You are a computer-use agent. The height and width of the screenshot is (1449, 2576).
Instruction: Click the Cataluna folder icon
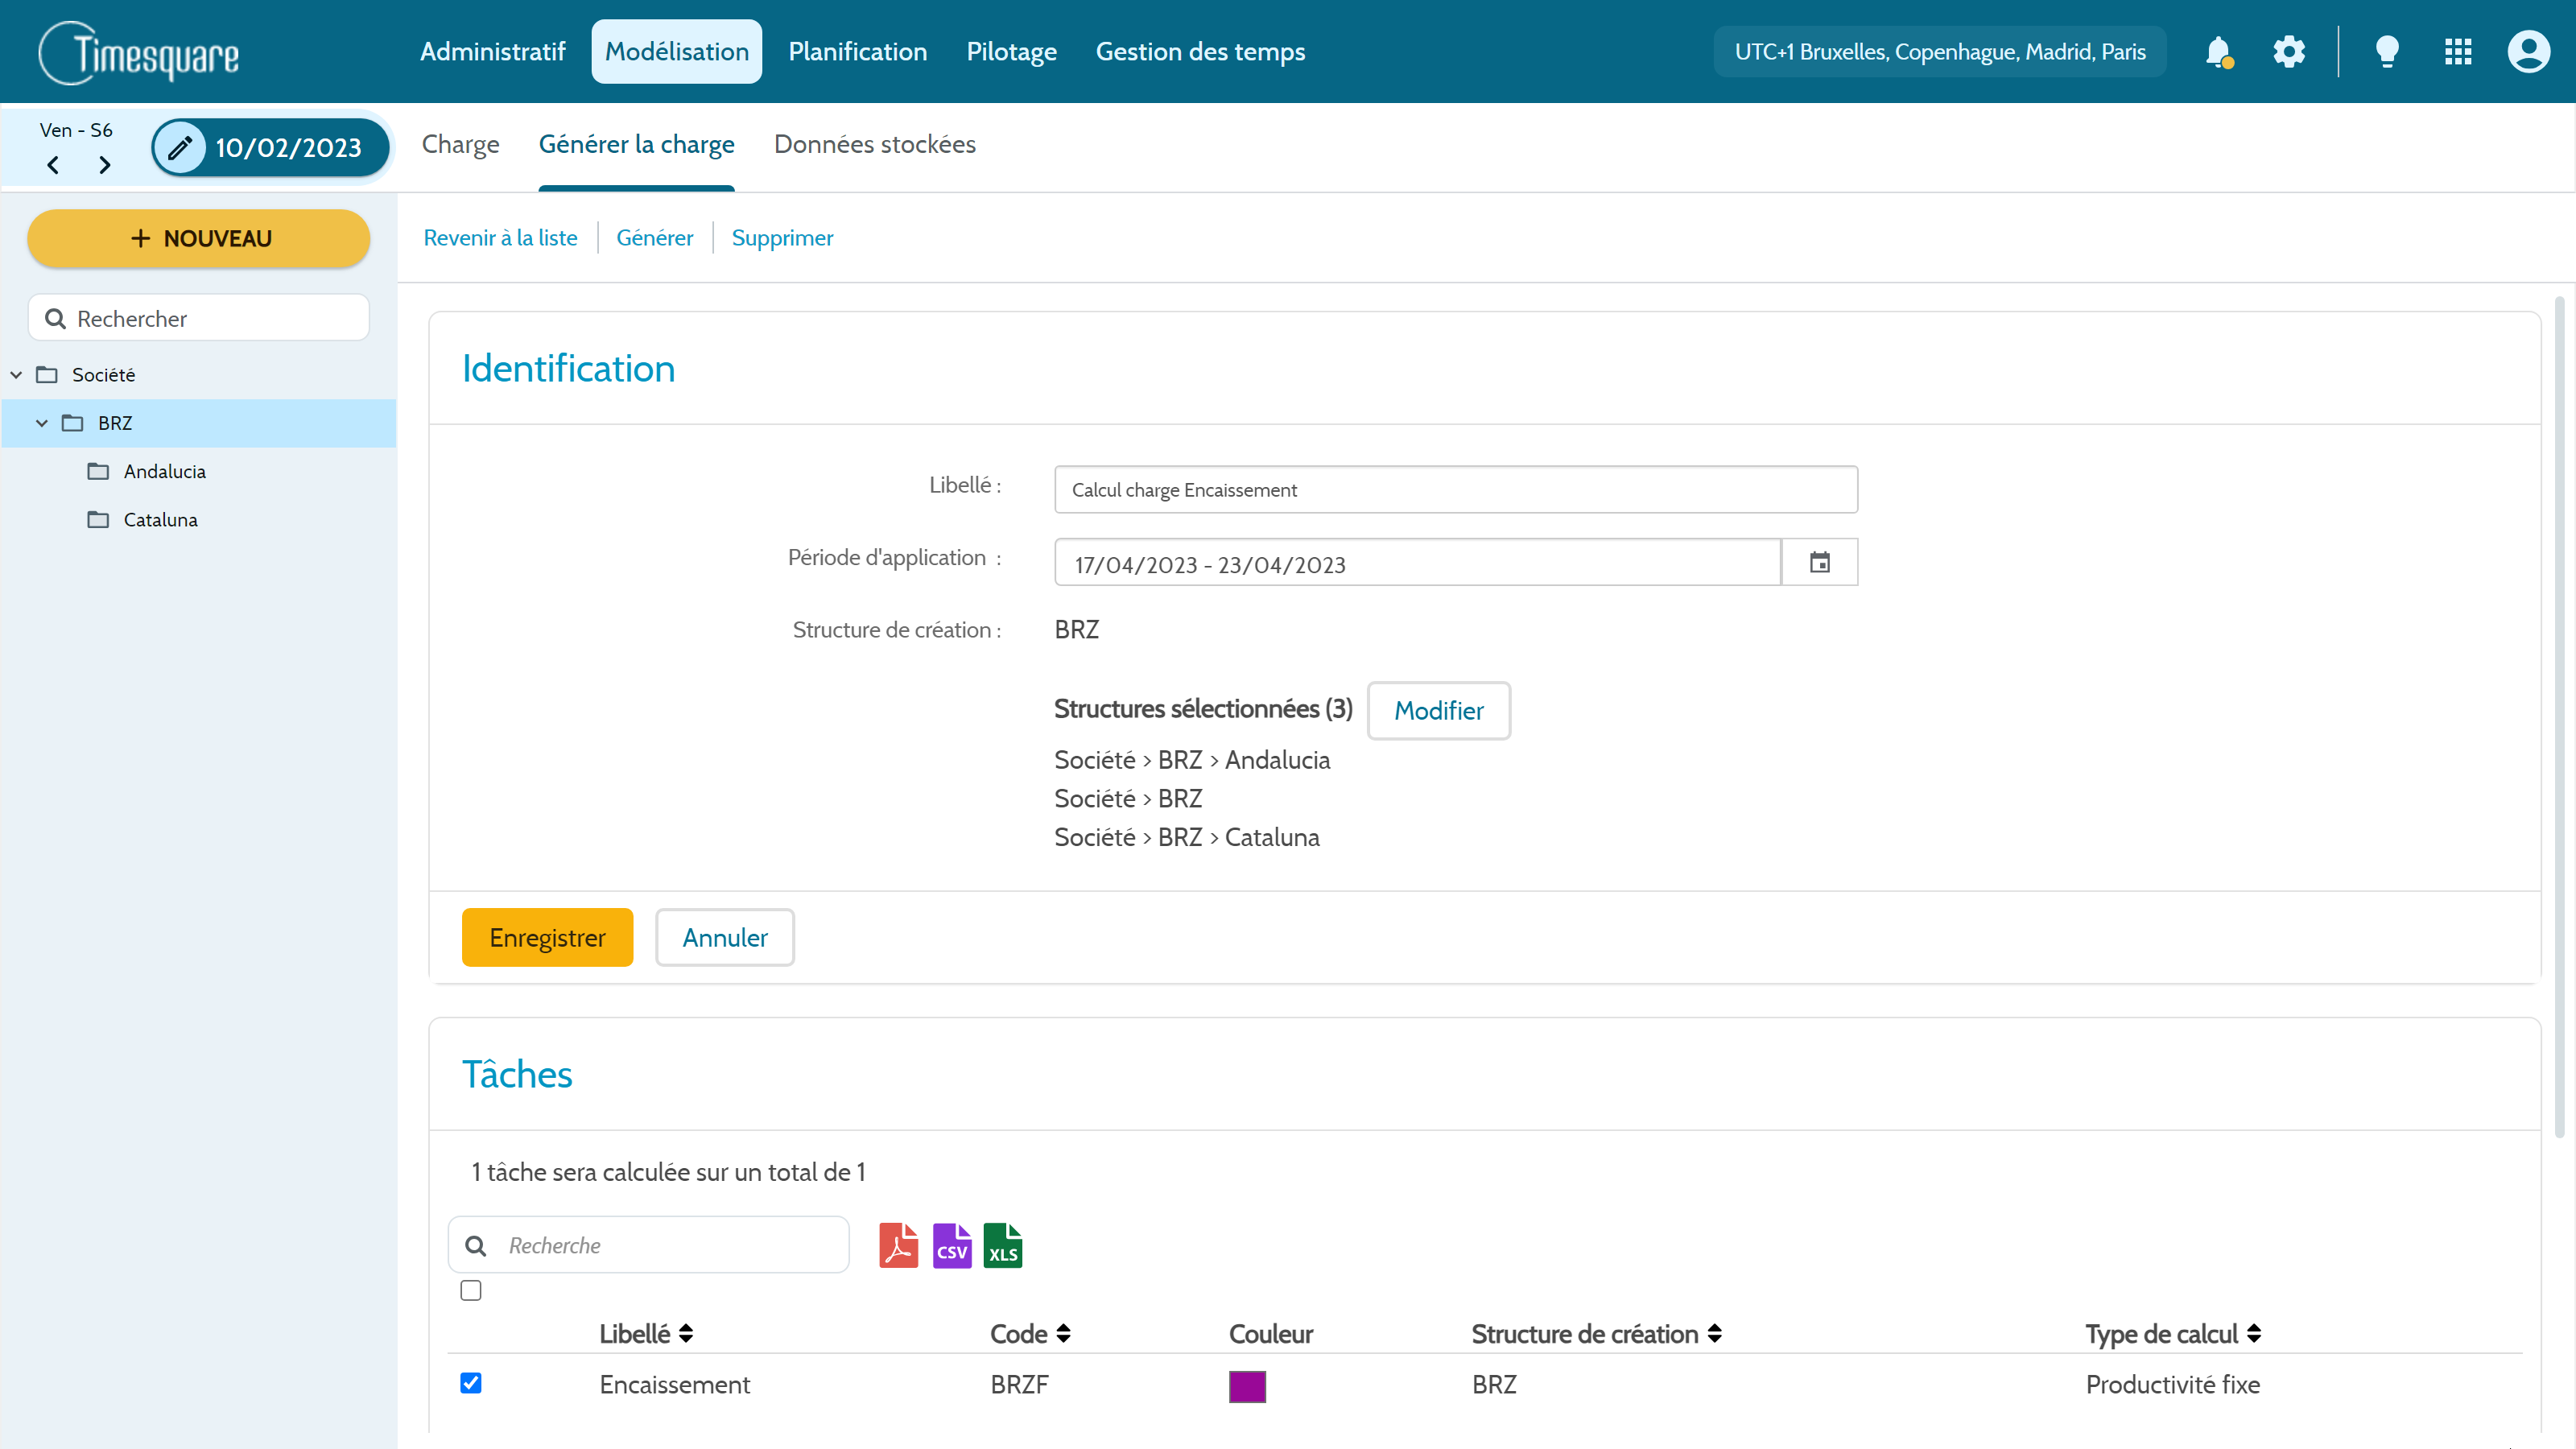98,519
